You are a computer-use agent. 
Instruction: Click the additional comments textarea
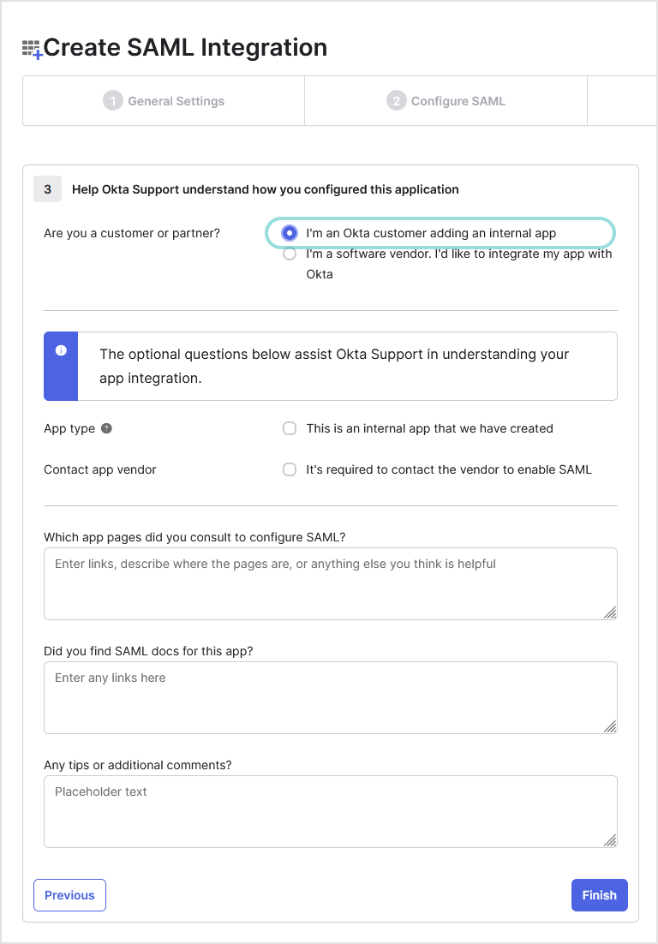[x=330, y=810]
